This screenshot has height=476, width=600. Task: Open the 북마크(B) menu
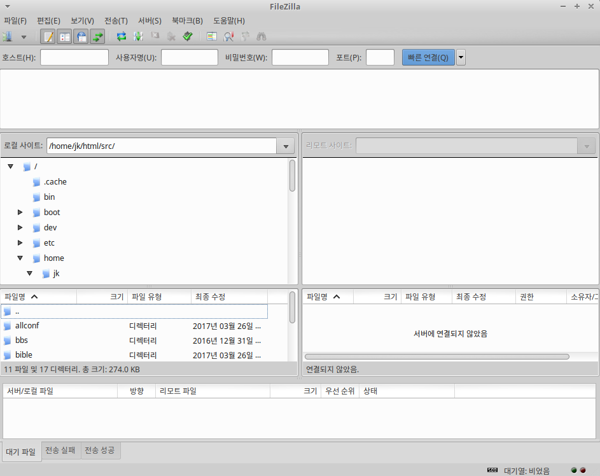click(x=187, y=20)
